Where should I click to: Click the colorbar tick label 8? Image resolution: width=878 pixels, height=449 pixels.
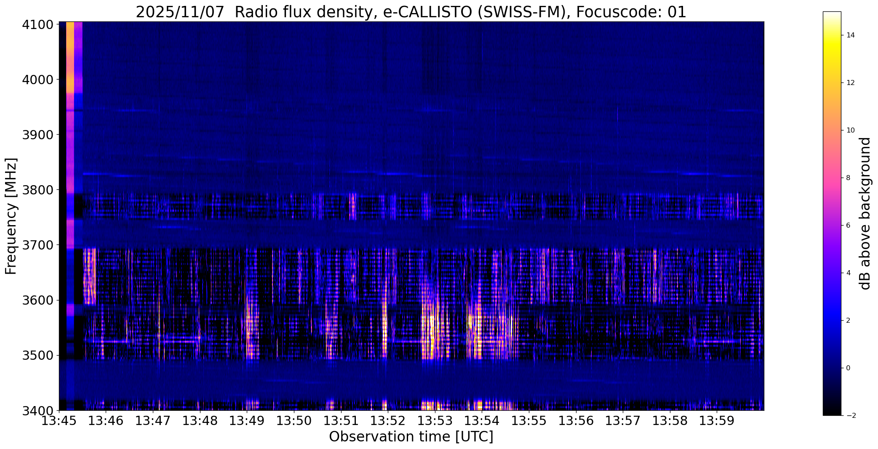click(849, 178)
